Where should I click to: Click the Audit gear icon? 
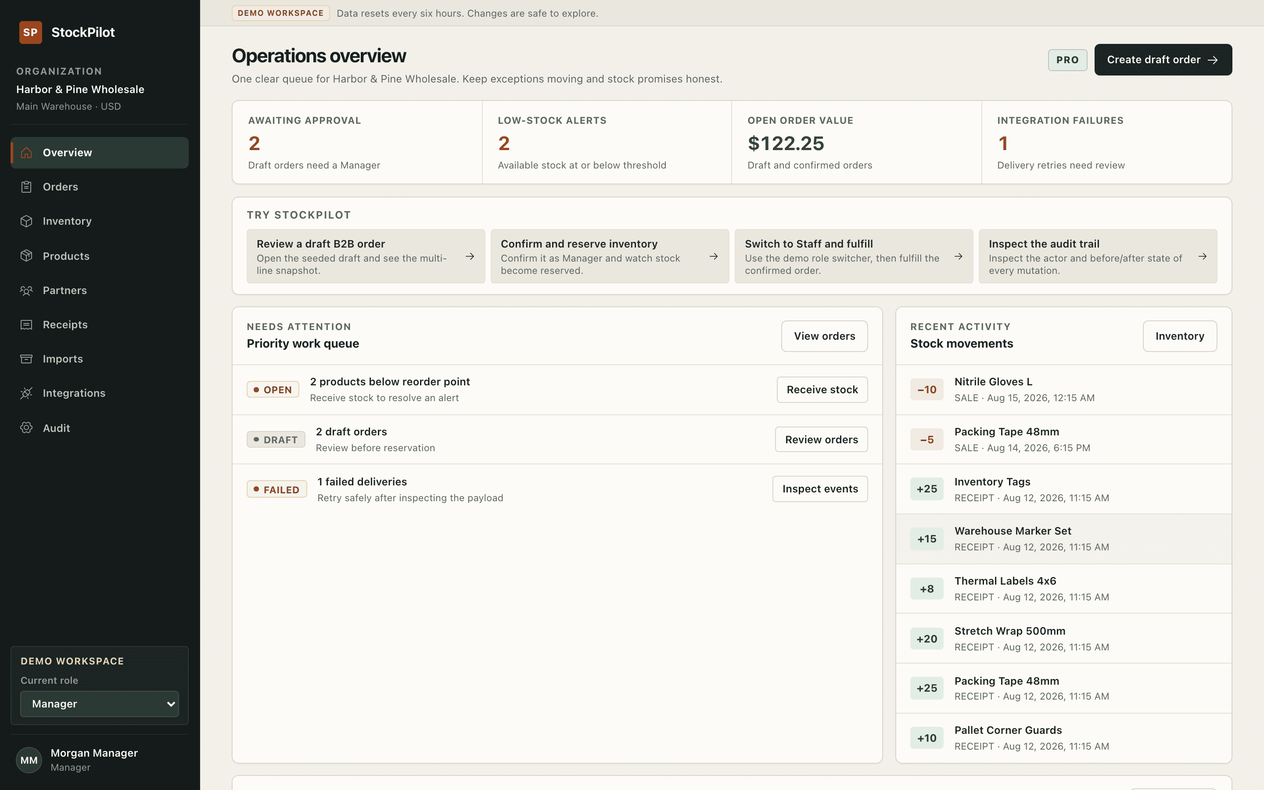26,428
